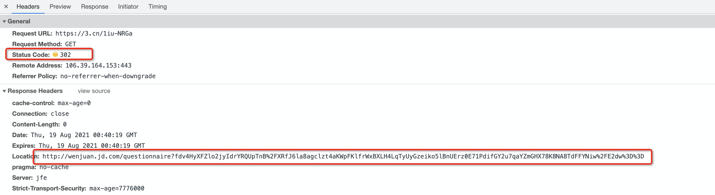Click the yellow 302 status indicator dot
Image resolution: width=715 pixels, height=195 pixels.
pos(55,54)
